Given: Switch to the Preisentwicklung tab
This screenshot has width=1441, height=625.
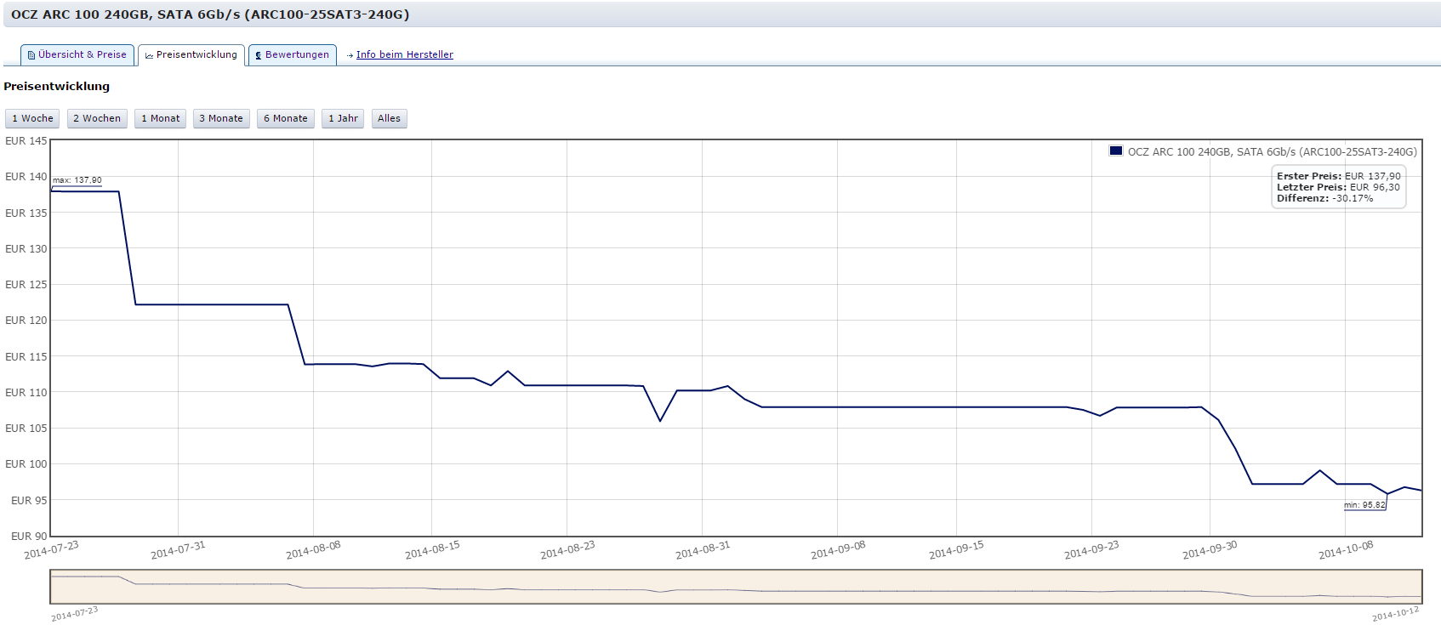Looking at the screenshot, I should 191,55.
